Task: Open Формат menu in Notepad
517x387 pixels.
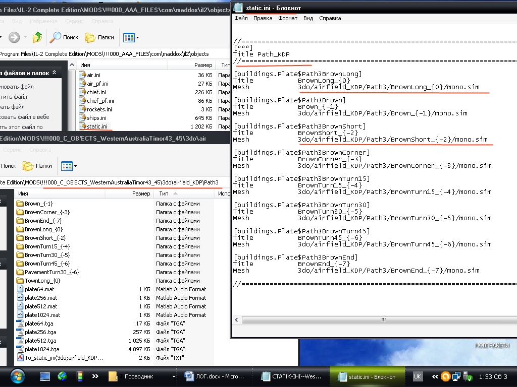Action: 287,19
